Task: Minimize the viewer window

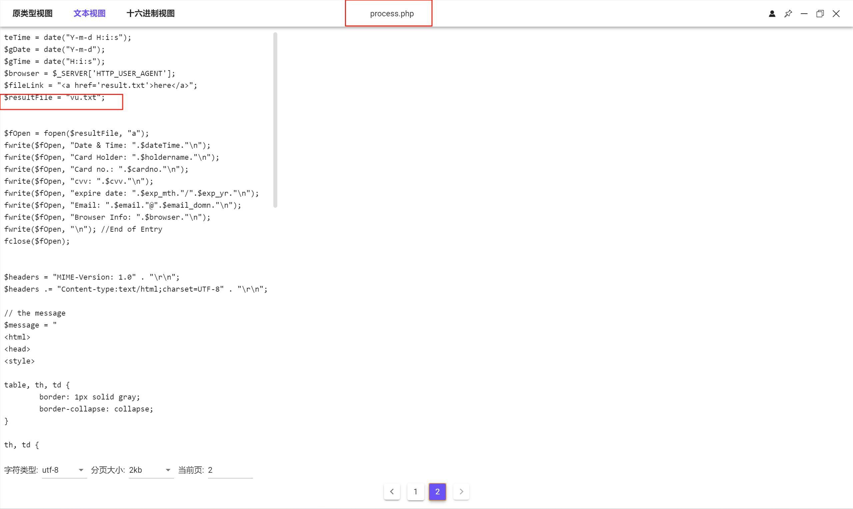Action: pyautogui.click(x=804, y=14)
